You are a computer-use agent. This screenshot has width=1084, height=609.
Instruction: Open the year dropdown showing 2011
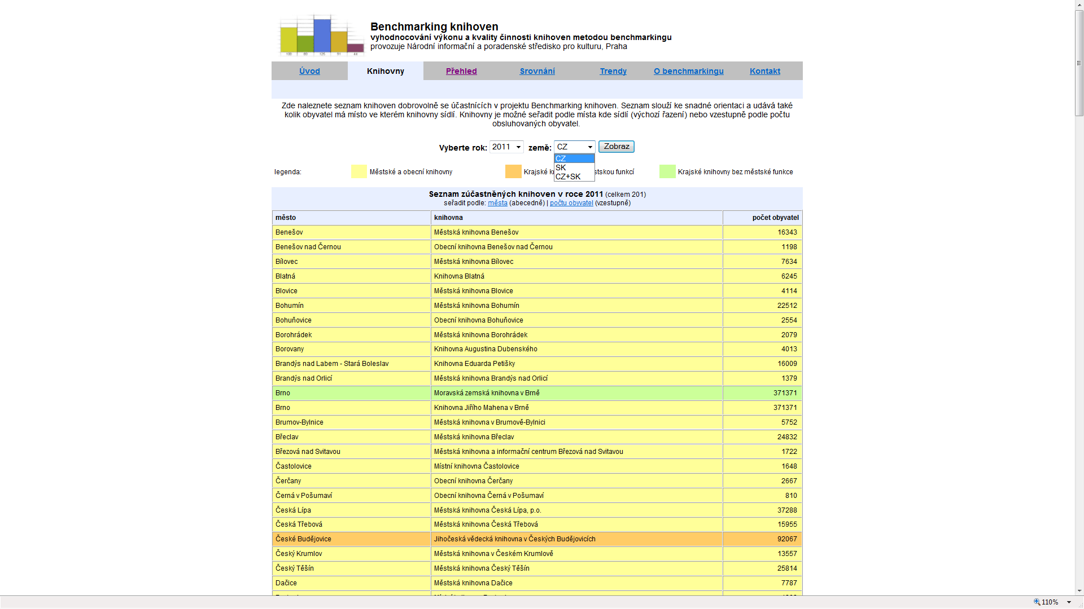click(x=506, y=147)
